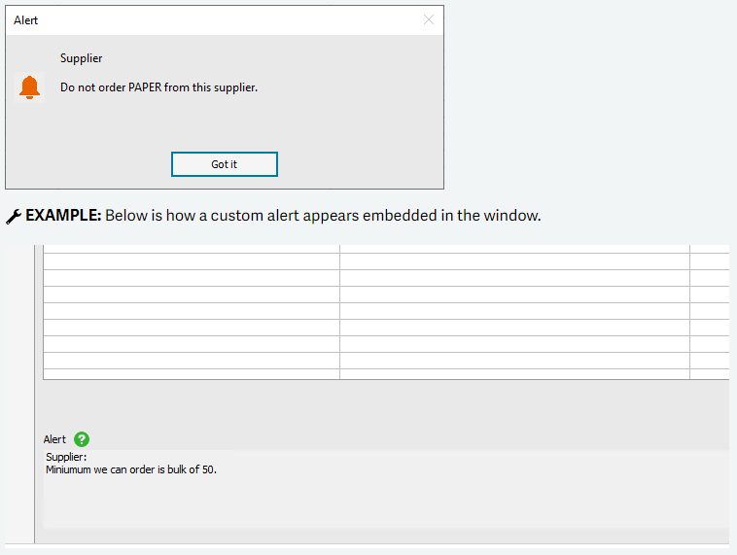Click the orange bell alert icon
Image resolution: width=737 pixels, height=555 pixels.
(x=30, y=87)
